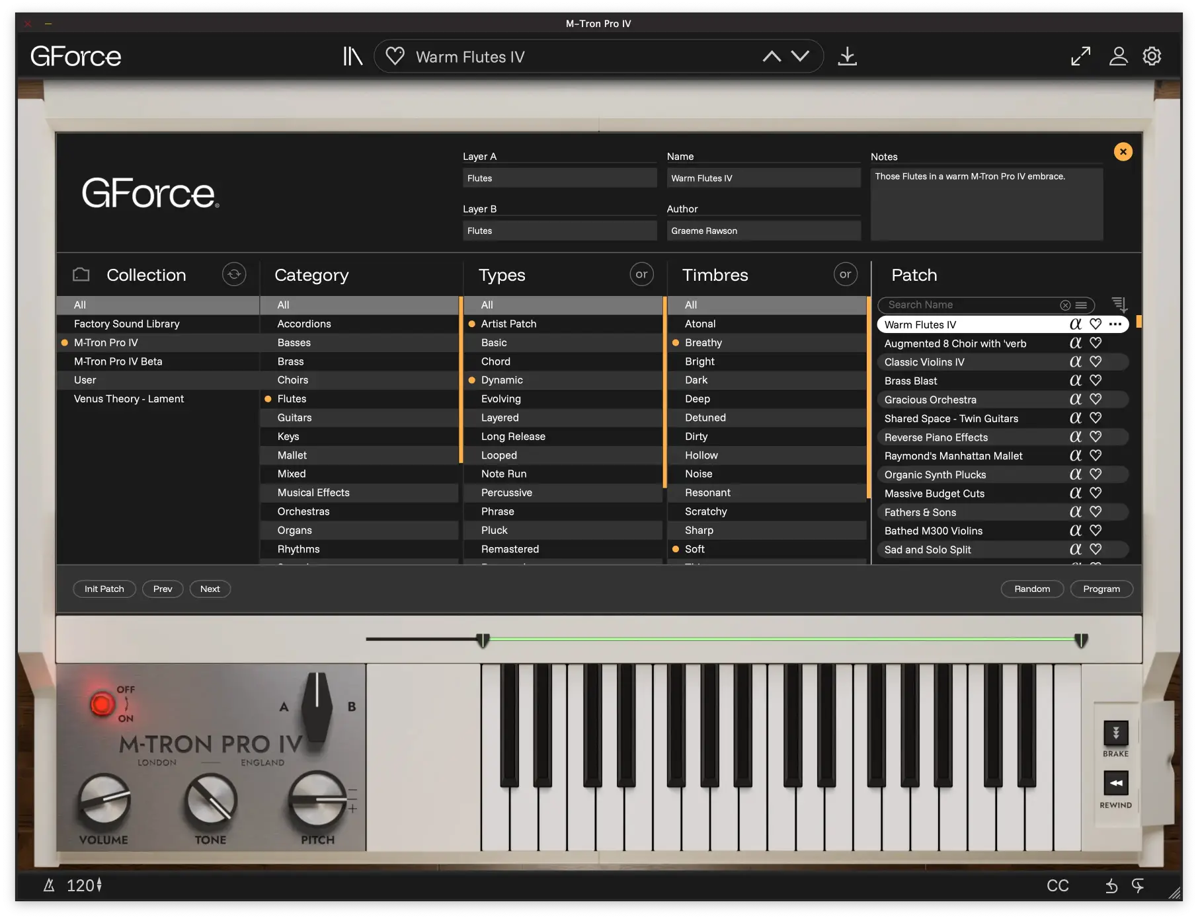Click the Random button
This screenshot has width=1198, height=919.
[x=1032, y=589]
